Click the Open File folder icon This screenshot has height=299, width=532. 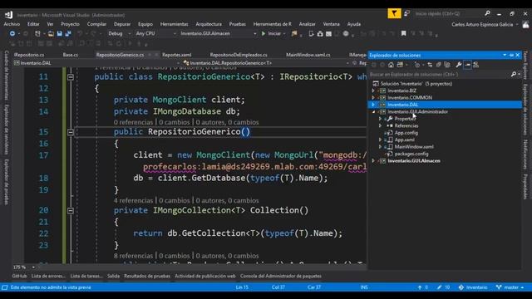pyautogui.click(x=51, y=33)
